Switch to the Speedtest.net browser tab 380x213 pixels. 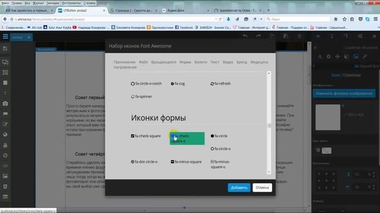(237, 11)
